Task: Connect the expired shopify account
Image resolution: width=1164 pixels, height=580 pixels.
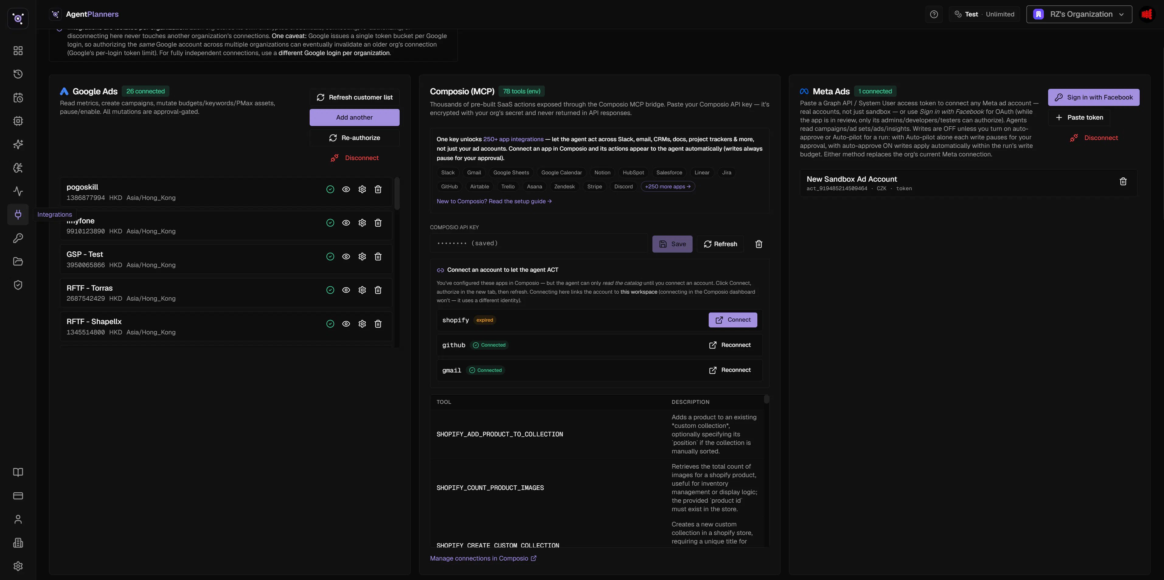Action: 733,320
